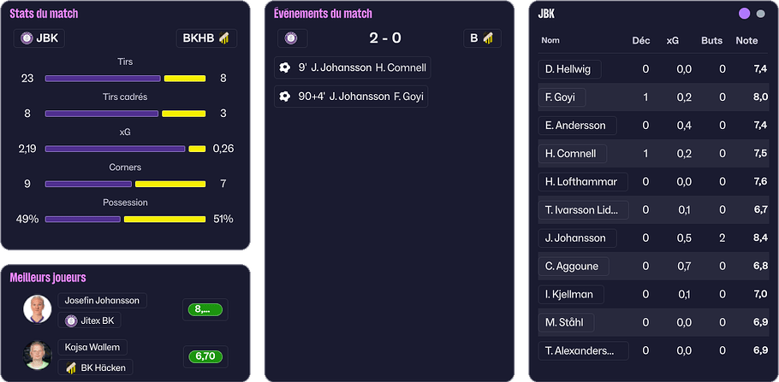
Task: Click the Nom column header
Action: (550, 40)
